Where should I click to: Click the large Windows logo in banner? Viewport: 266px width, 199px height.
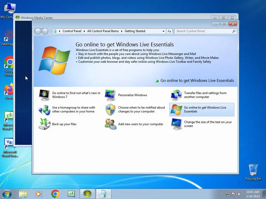click(x=54, y=60)
